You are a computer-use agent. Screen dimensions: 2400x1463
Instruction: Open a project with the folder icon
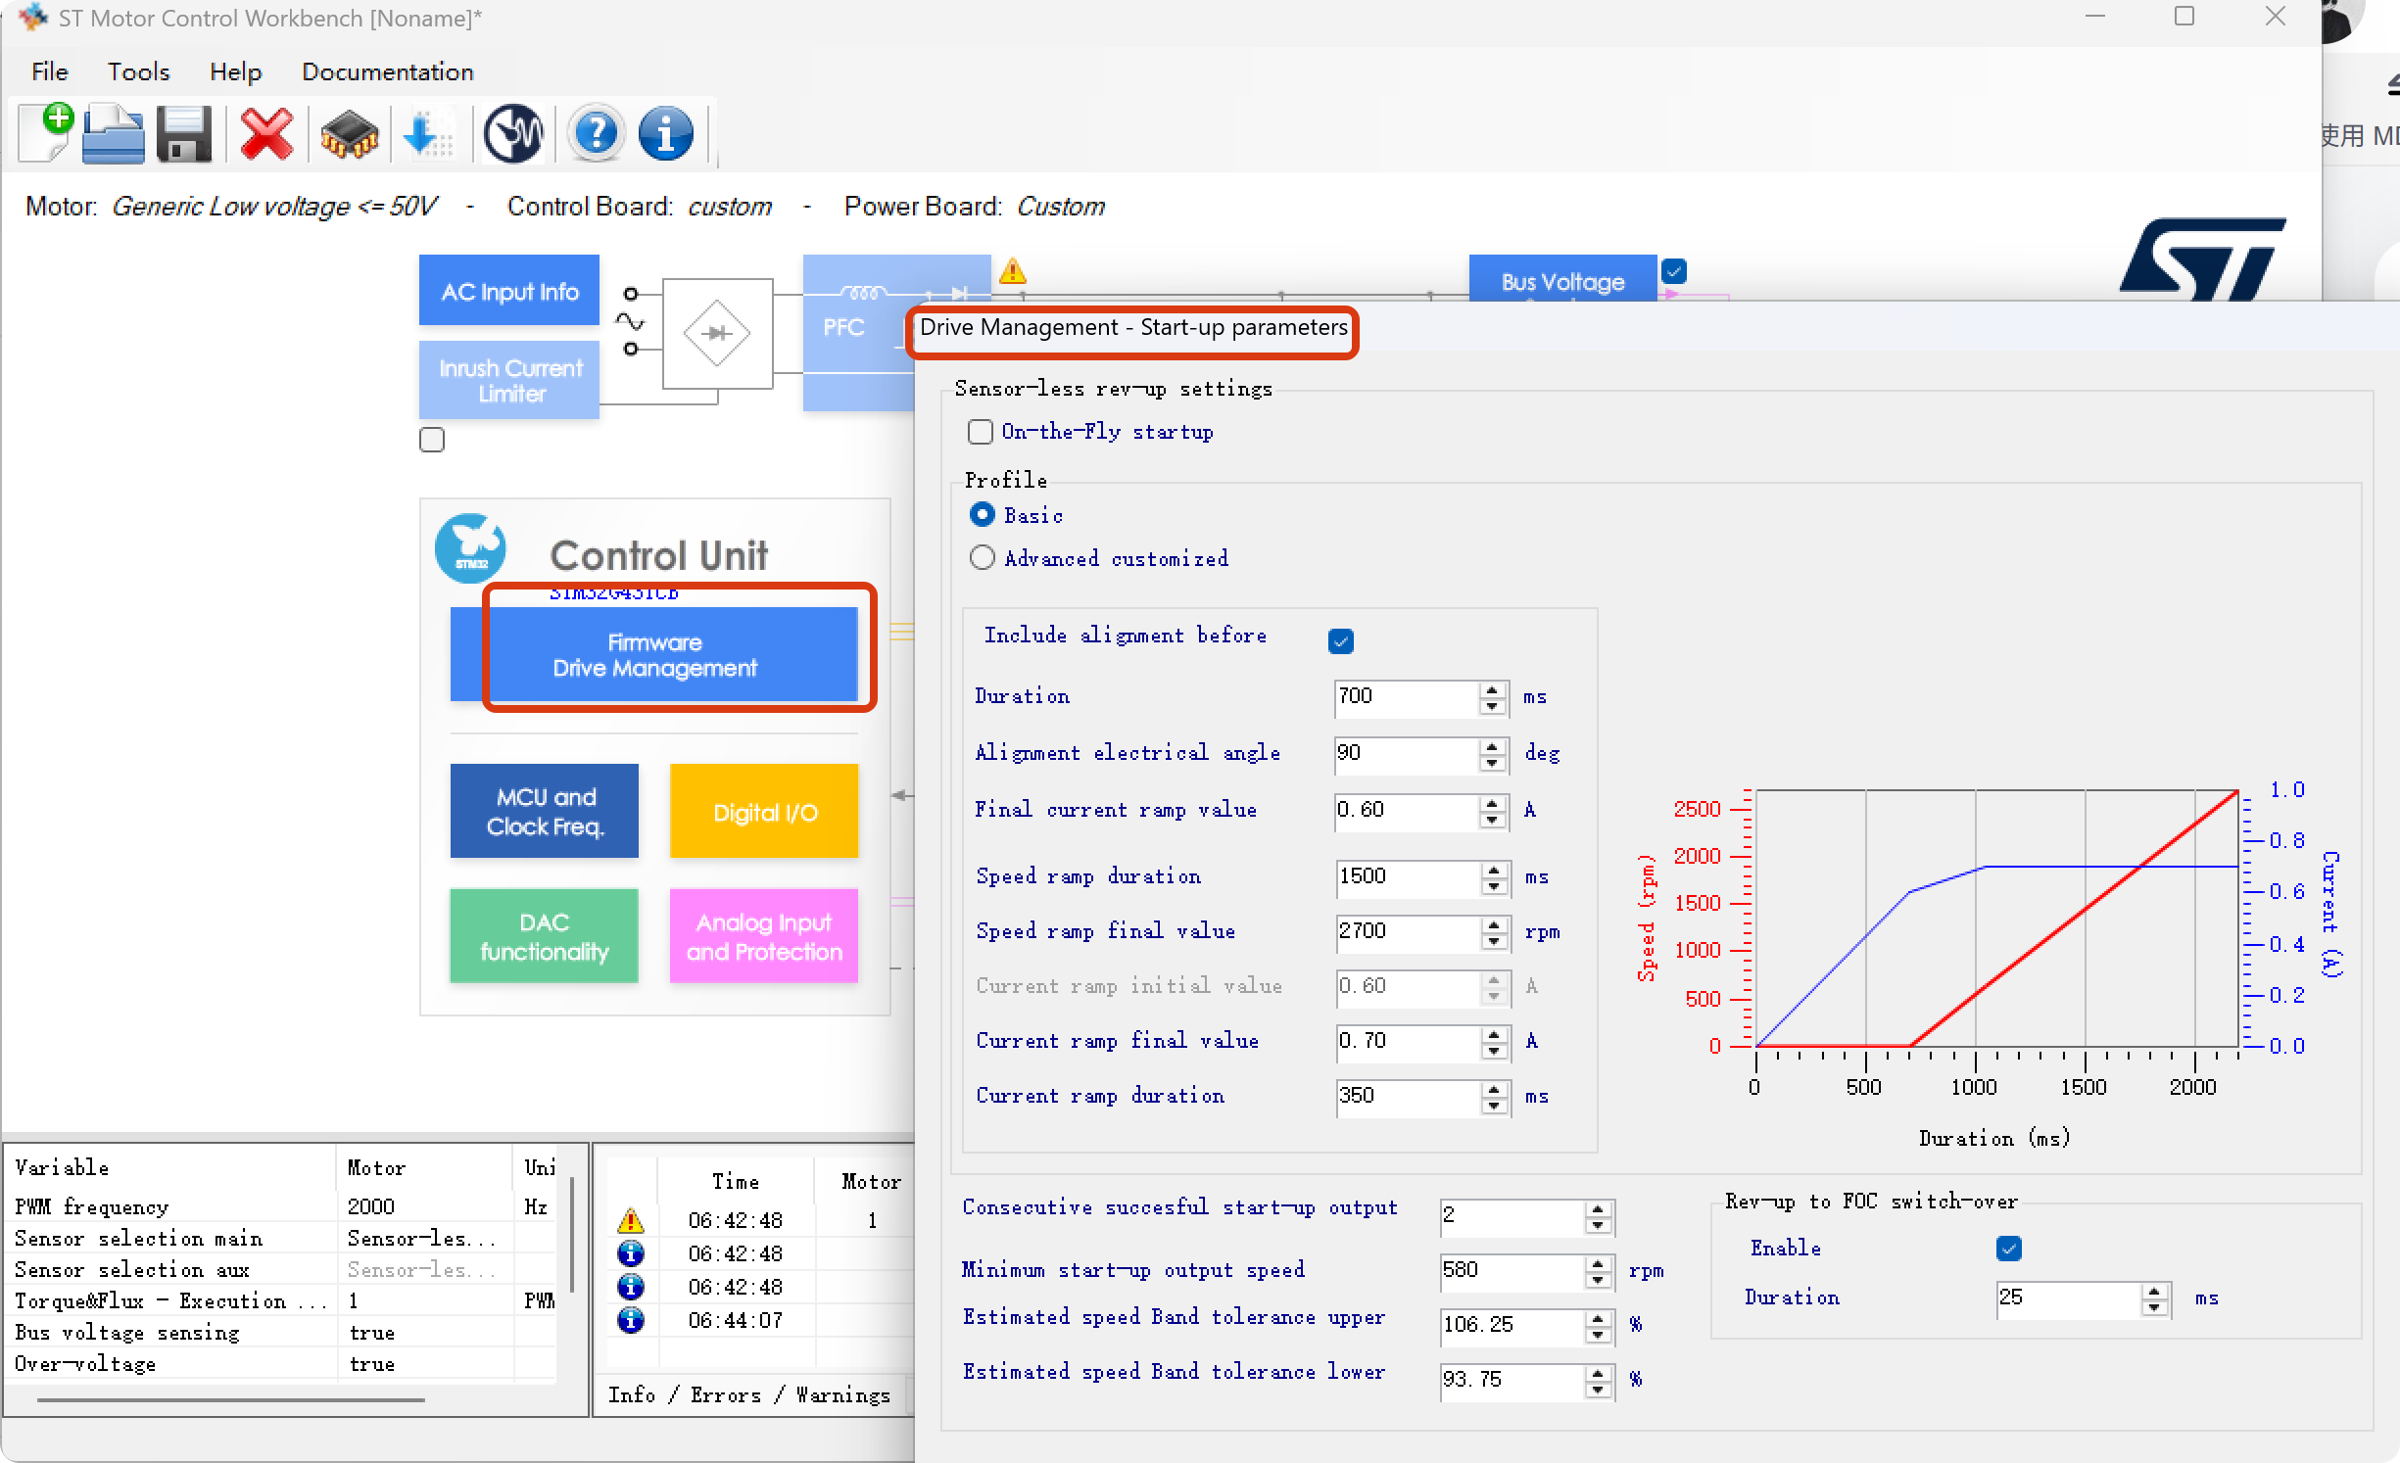[x=113, y=133]
